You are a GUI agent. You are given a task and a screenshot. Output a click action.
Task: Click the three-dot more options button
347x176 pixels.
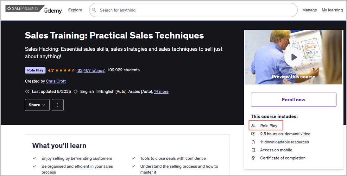point(58,105)
